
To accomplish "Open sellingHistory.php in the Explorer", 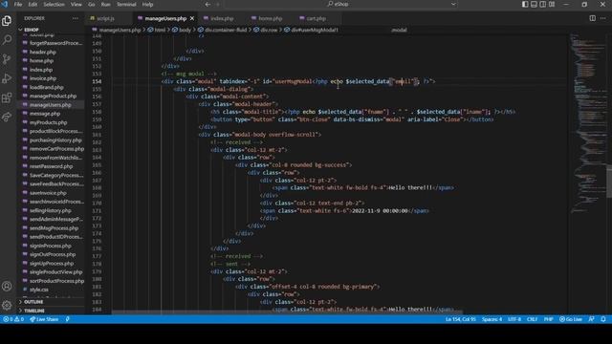I will pyautogui.click(x=51, y=210).
